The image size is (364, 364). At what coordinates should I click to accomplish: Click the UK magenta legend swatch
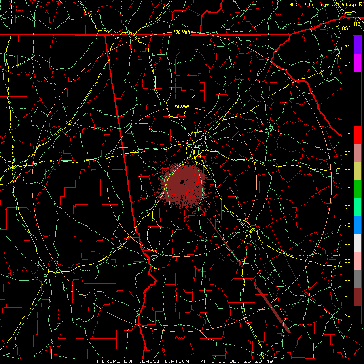(x=357, y=63)
